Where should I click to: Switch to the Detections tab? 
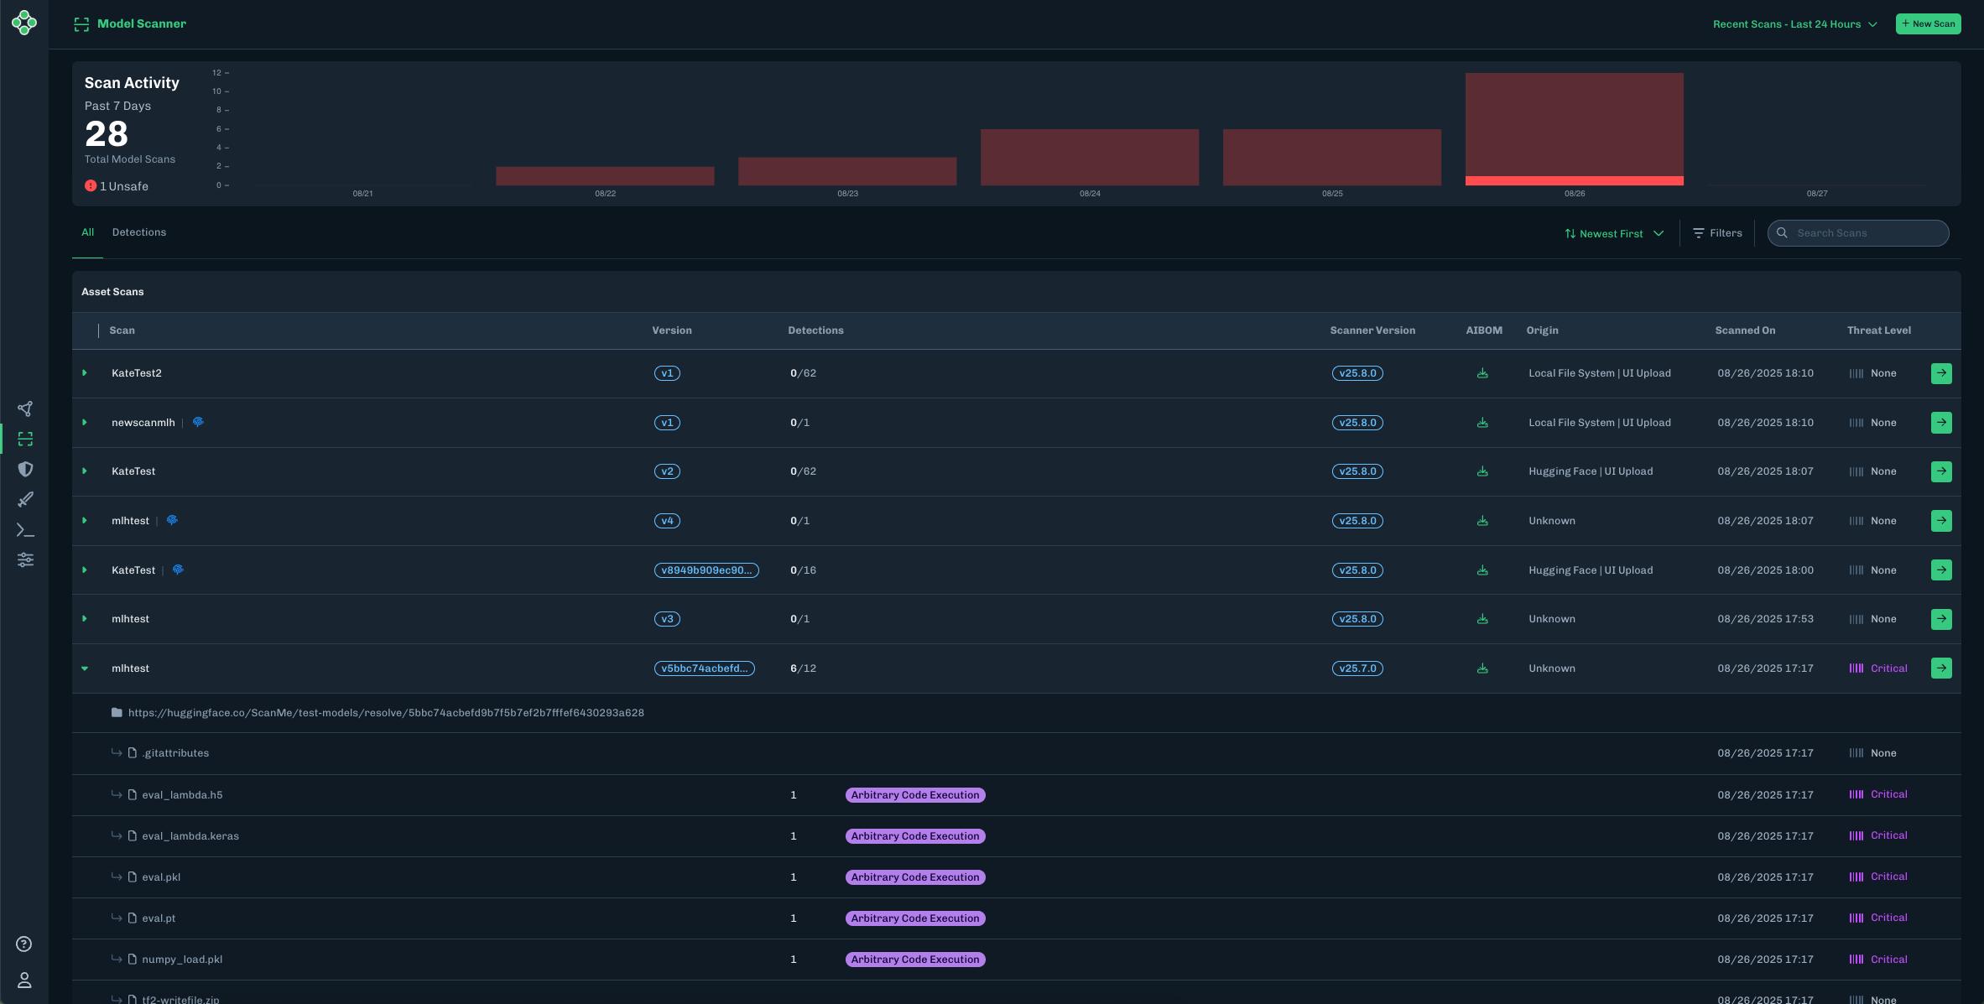[x=139, y=232]
